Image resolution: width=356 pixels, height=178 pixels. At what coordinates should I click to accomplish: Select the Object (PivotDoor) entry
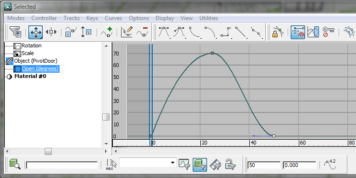pyautogui.click(x=36, y=61)
